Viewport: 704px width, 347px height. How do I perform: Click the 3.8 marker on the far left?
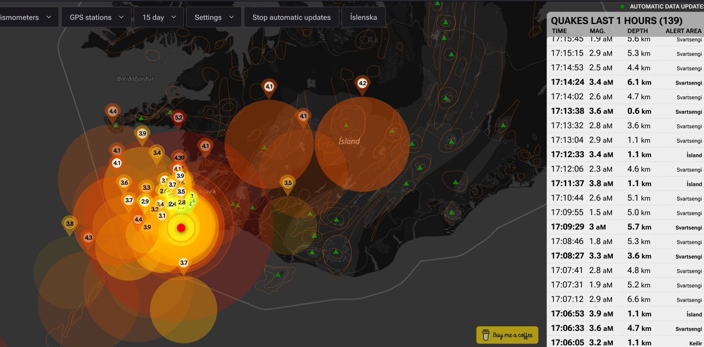69,223
